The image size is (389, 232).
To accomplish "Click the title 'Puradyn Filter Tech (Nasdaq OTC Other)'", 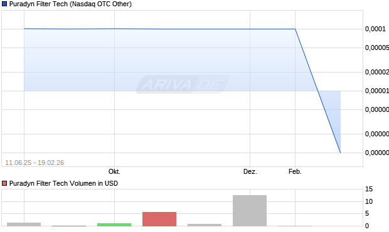I will (x=70, y=4).
